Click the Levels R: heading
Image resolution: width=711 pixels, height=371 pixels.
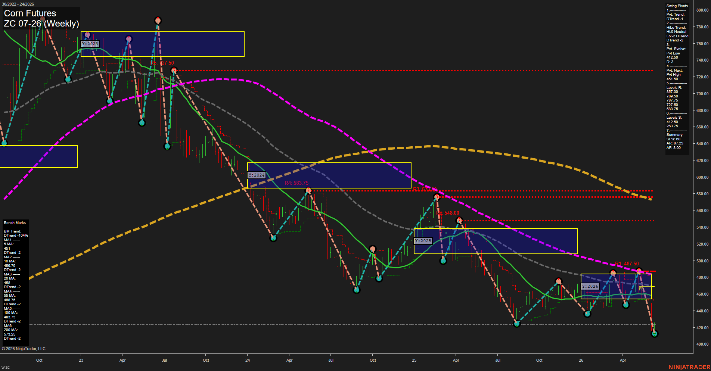pos(674,88)
